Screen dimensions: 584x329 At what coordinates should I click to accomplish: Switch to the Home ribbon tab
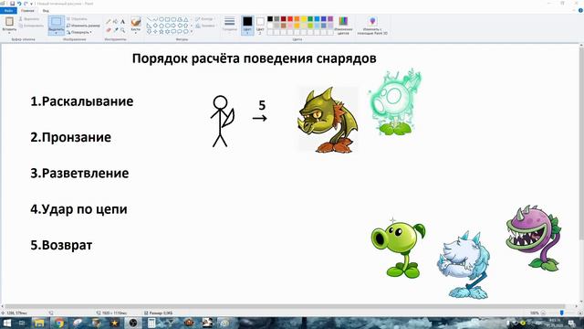tap(27, 10)
